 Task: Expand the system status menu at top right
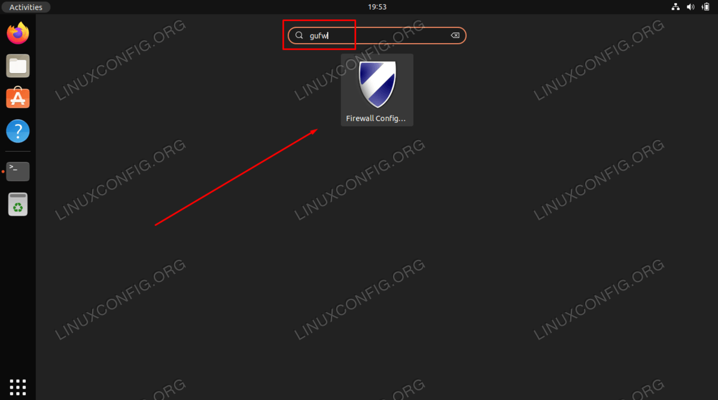tap(690, 7)
